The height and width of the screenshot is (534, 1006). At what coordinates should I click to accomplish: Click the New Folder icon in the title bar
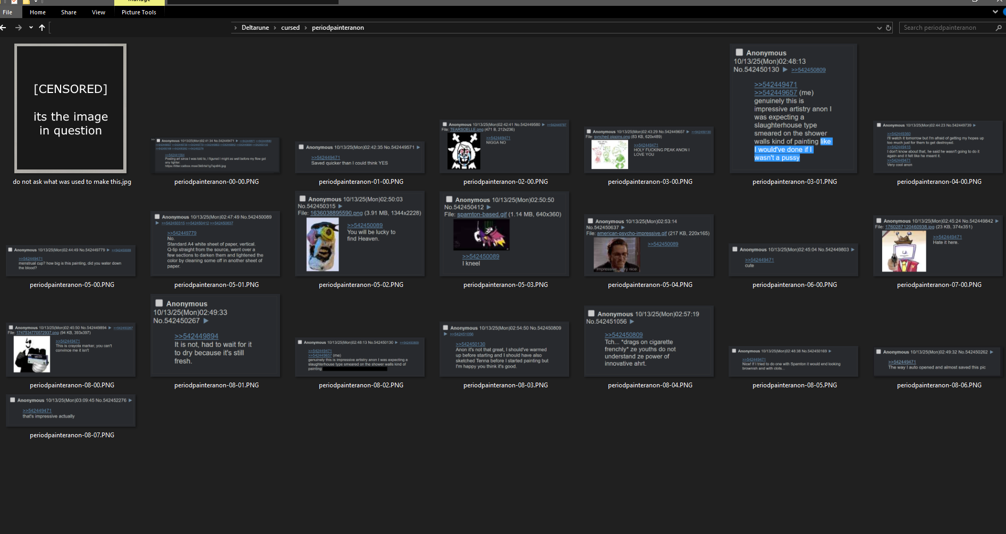click(x=26, y=2)
